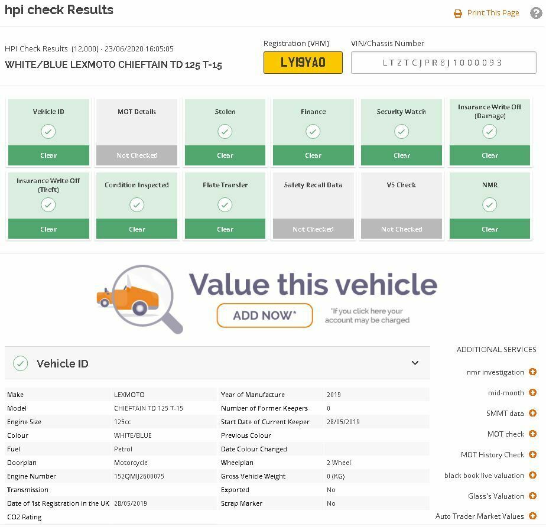Click the nmr investigation link text
Screen dimensions: 546x527
coord(495,372)
